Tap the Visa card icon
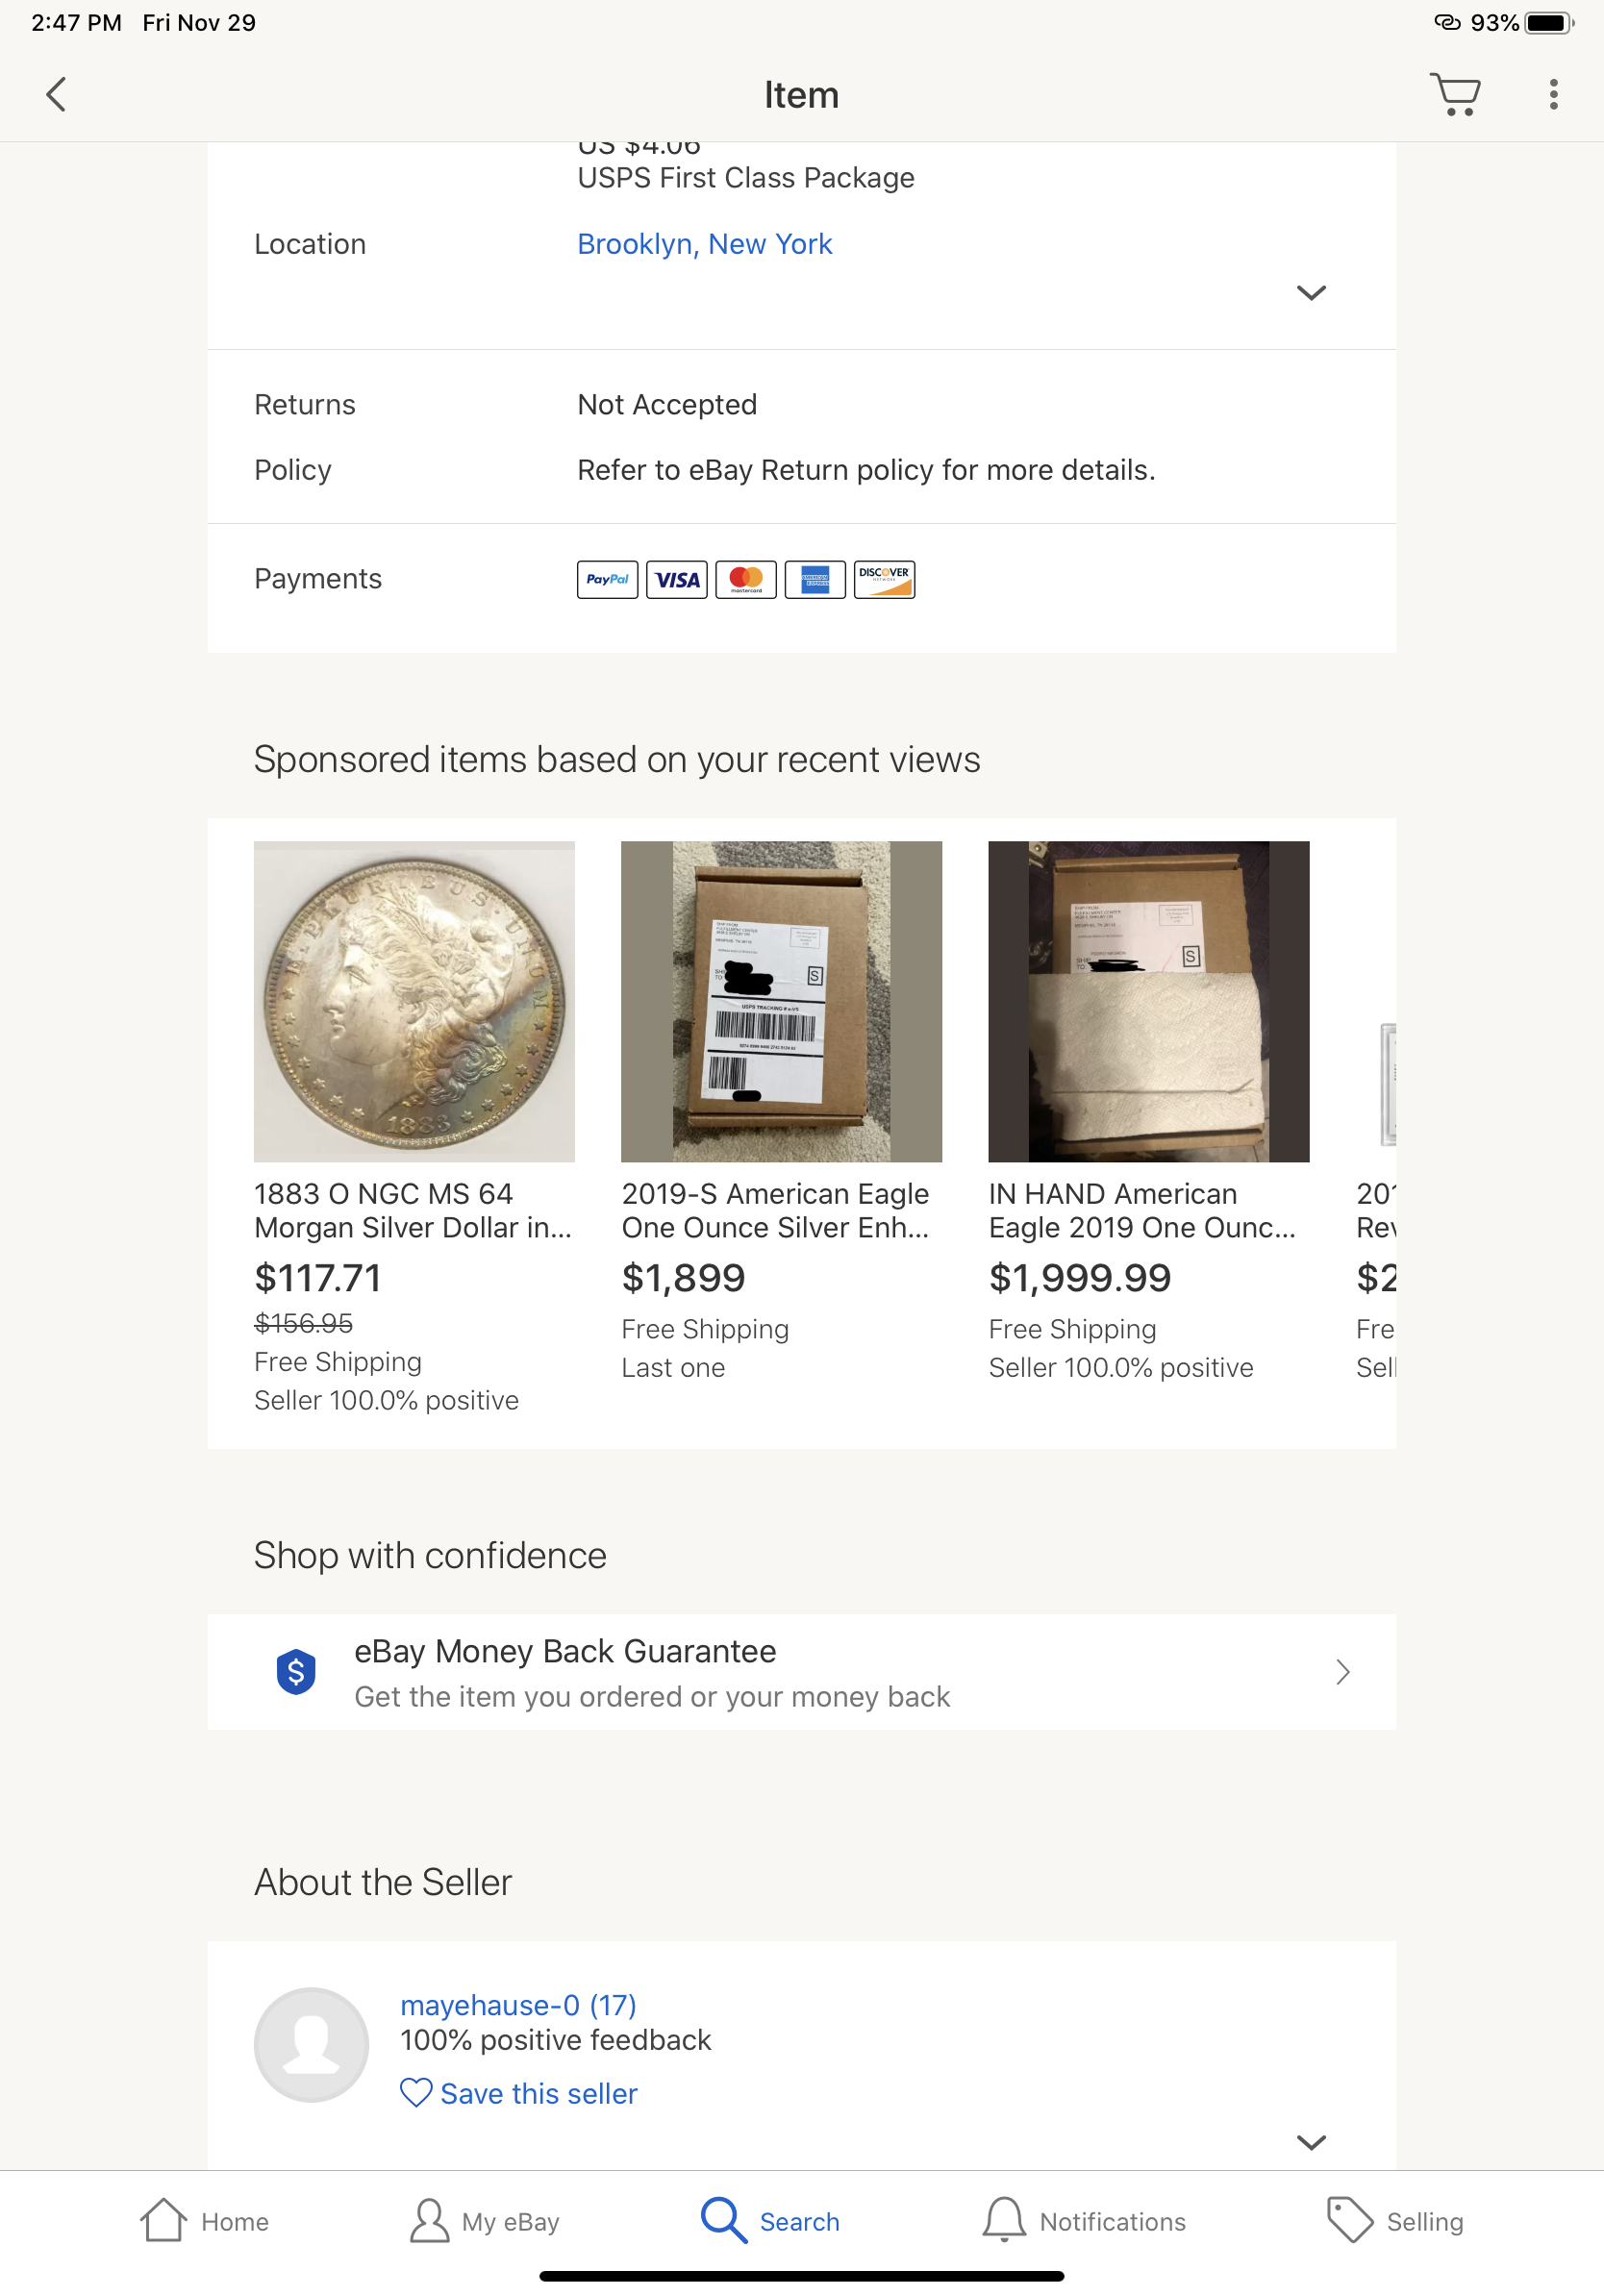 coord(677,579)
